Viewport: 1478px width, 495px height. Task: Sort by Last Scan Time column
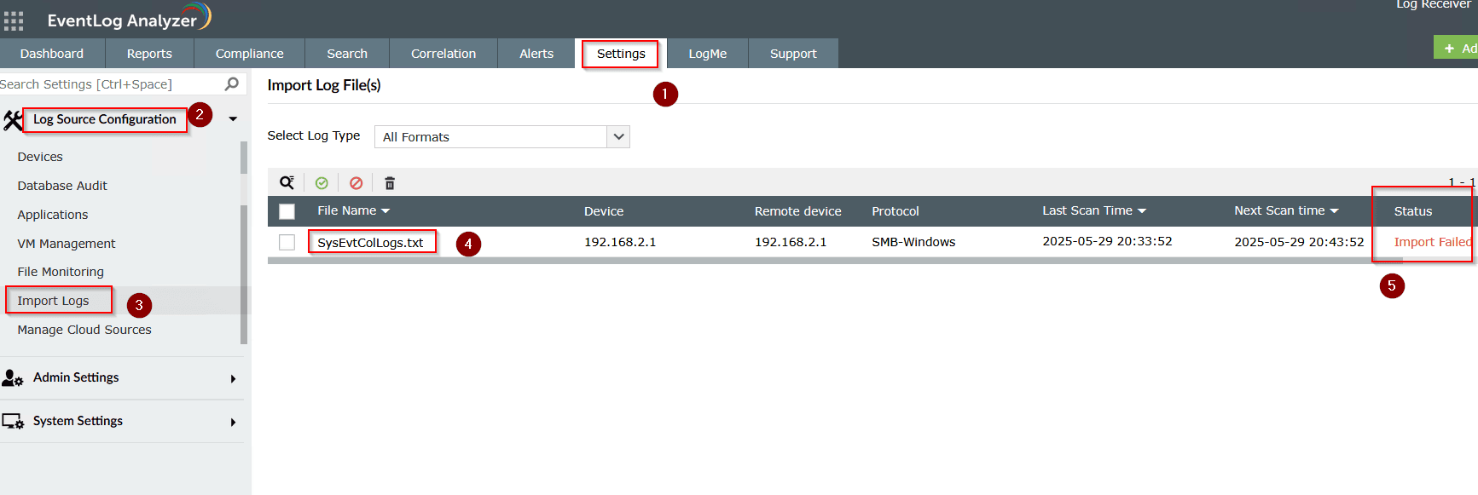[1094, 210]
